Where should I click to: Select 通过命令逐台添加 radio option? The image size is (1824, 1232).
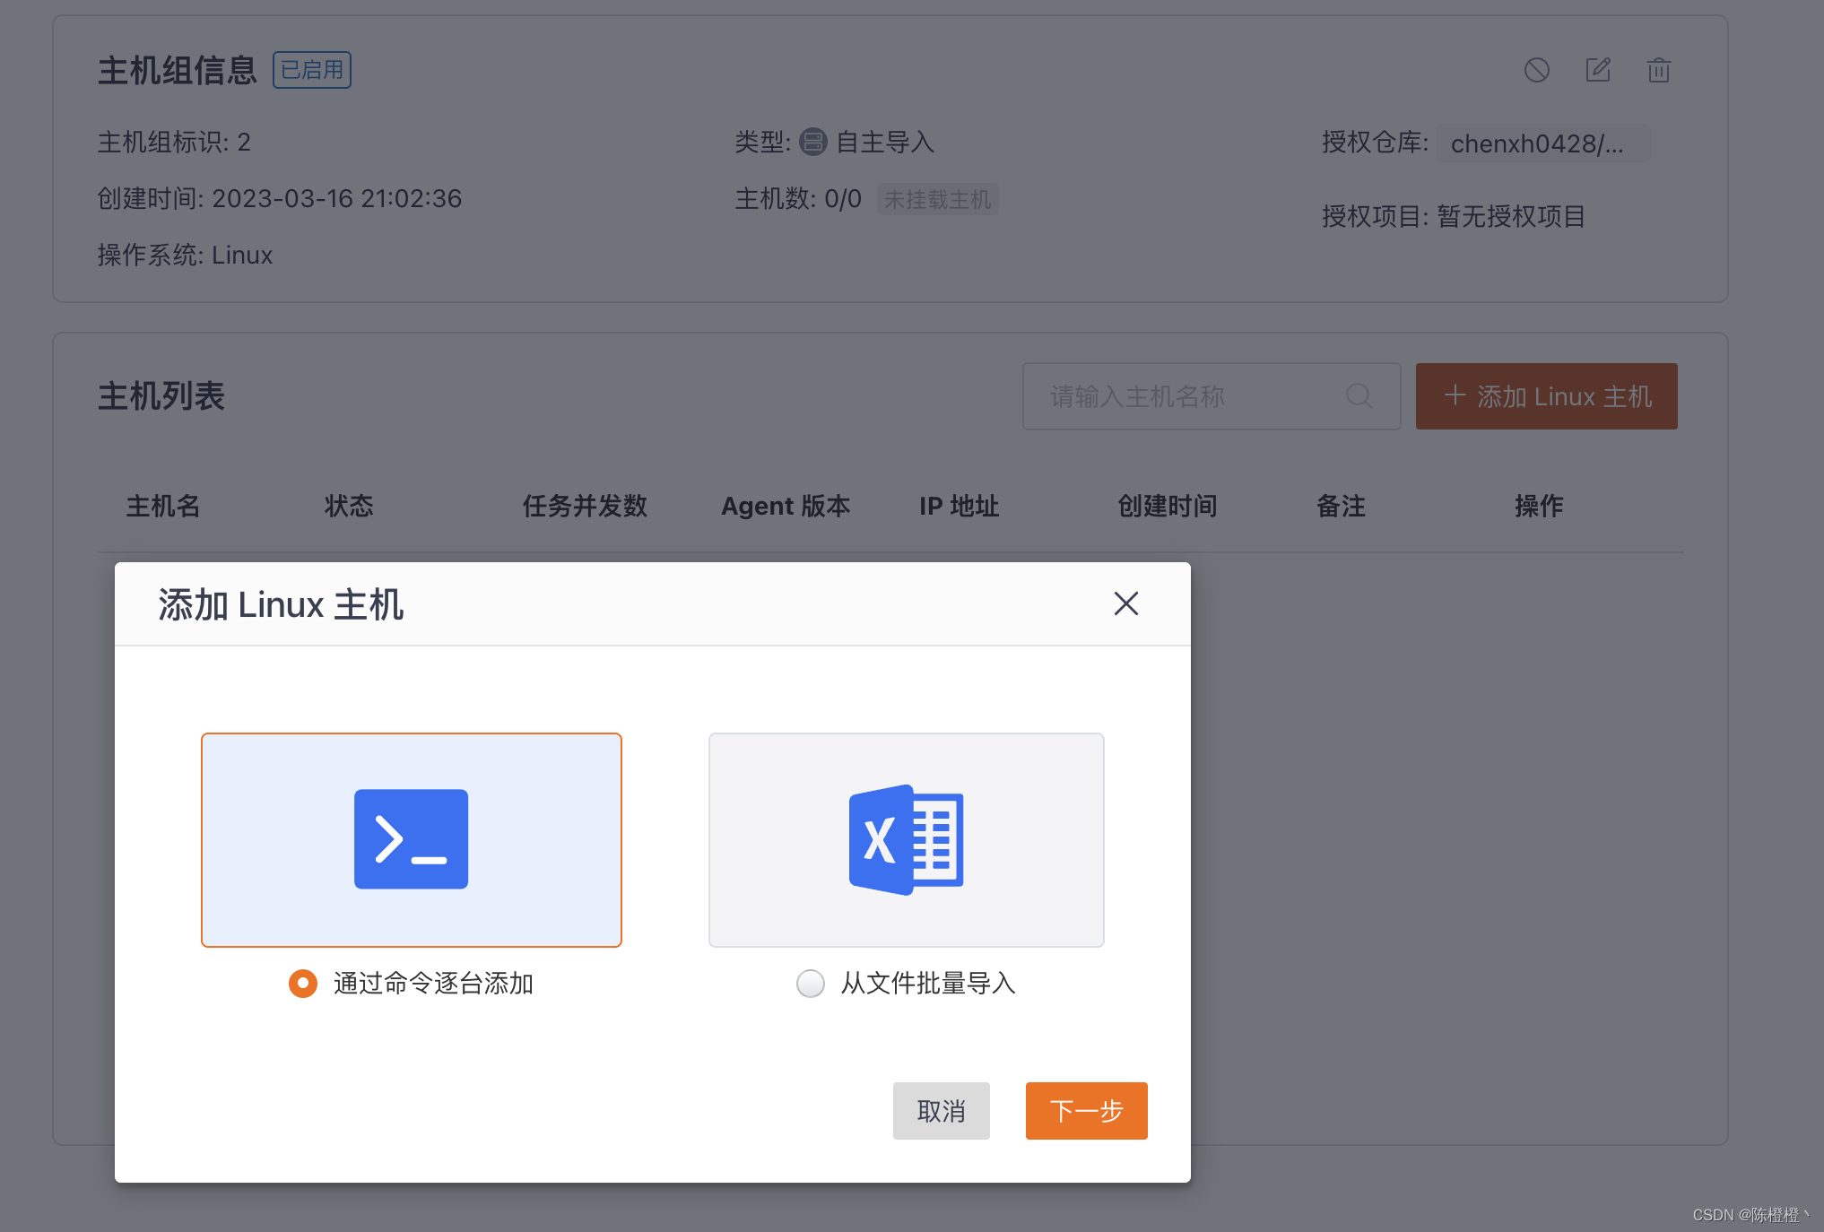click(x=303, y=983)
